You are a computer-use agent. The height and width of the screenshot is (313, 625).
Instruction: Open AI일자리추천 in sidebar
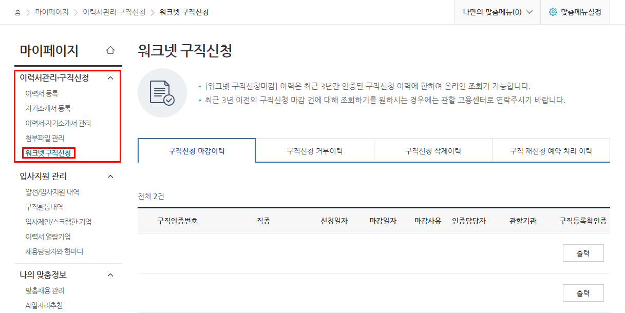(x=44, y=305)
